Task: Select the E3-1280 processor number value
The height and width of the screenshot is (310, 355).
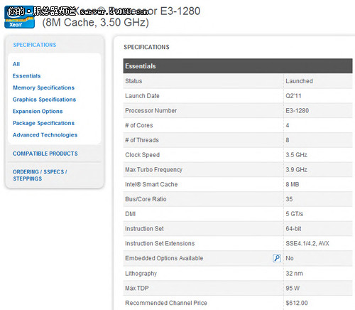Action: point(297,110)
